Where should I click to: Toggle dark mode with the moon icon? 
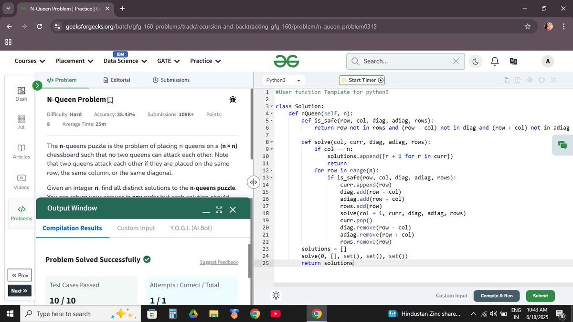(476, 61)
